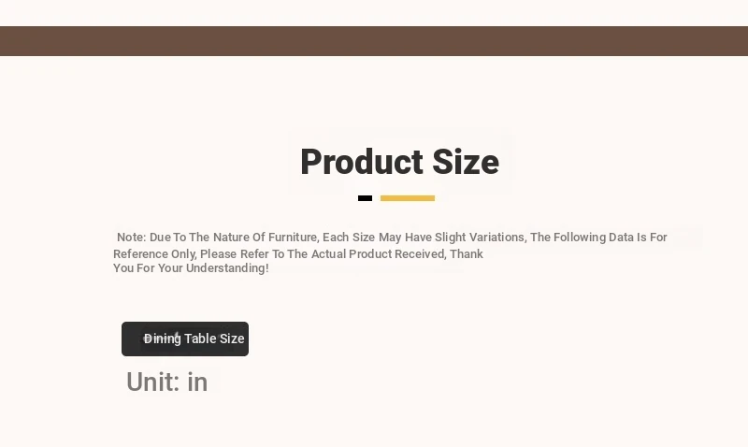
Task: Click "The Following Data Is For" phrase
Action: click(598, 238)
